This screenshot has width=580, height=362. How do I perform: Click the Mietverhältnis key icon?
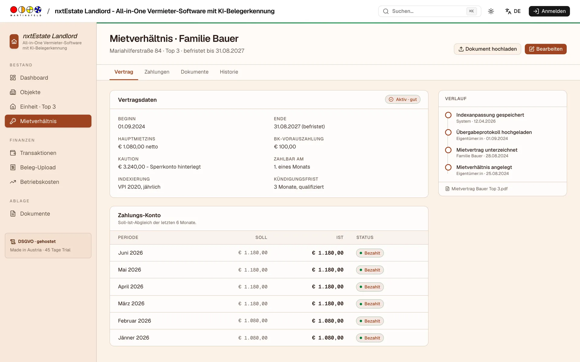coord(13,121)
